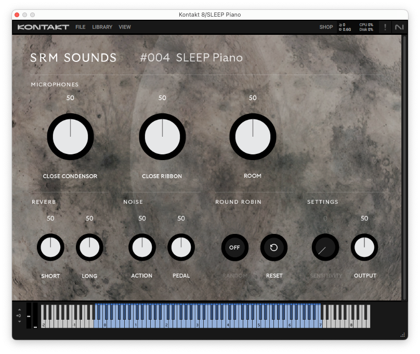420x354 pixels.
Task: Toggle the Round Robin Random OFF switch
Action: 234,247
